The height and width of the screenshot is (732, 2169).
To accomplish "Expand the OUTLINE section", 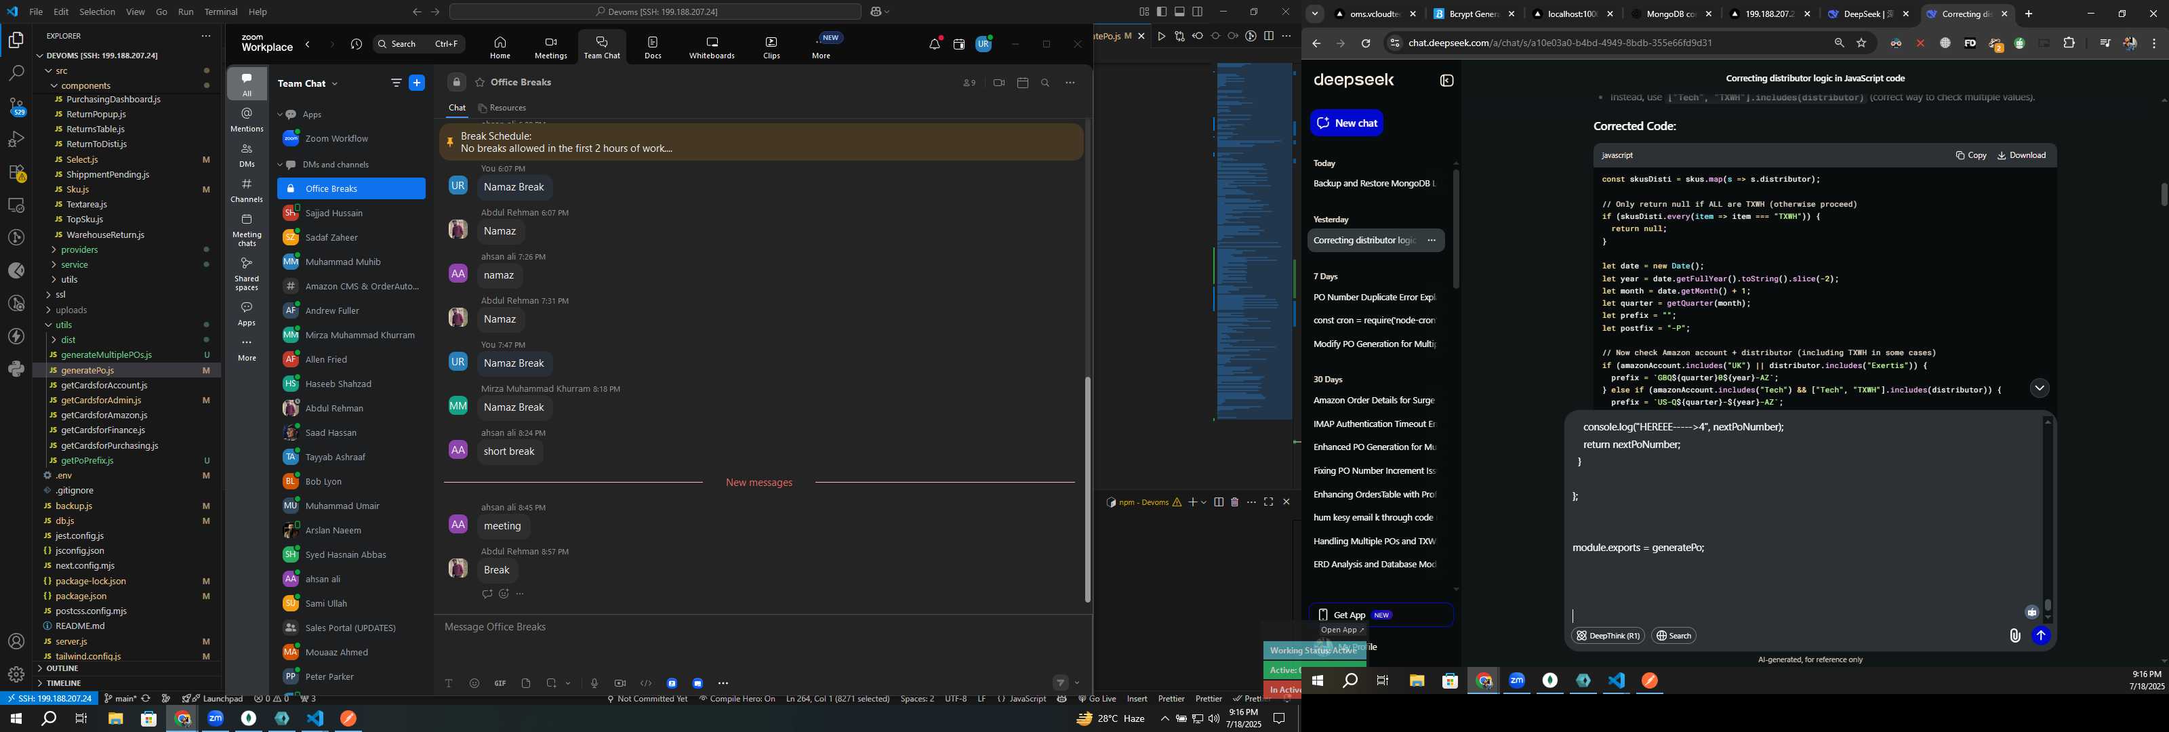I will point(62,669).
